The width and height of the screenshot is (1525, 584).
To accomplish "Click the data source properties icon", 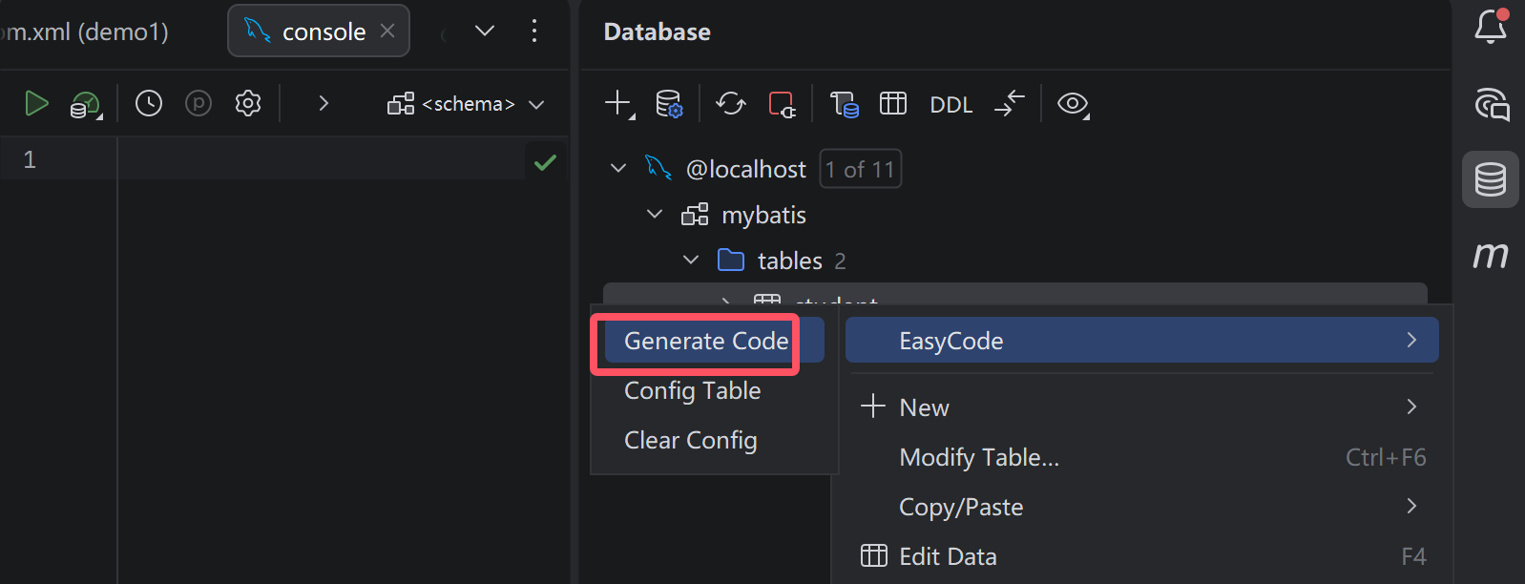I will pyautogui.click(x=669, y=103).
